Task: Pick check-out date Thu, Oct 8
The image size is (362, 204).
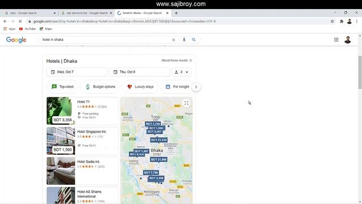Action: [140, 72]
